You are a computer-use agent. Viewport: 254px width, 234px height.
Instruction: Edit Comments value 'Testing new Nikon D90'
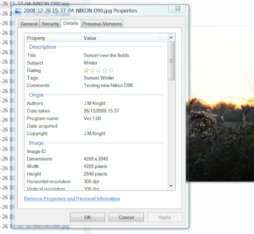tap(108, 85)
